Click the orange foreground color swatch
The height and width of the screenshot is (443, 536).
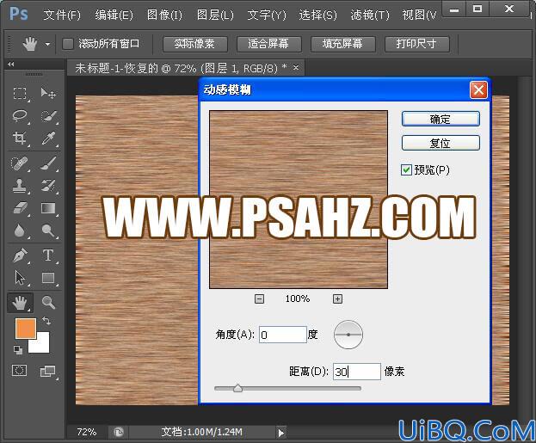click(26, 329)
